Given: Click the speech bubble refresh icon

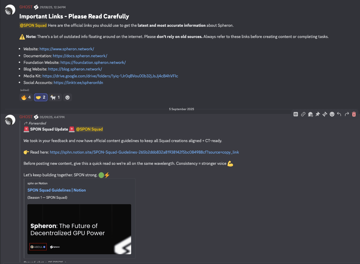Looking at the screenshot, I should [310, 114].
